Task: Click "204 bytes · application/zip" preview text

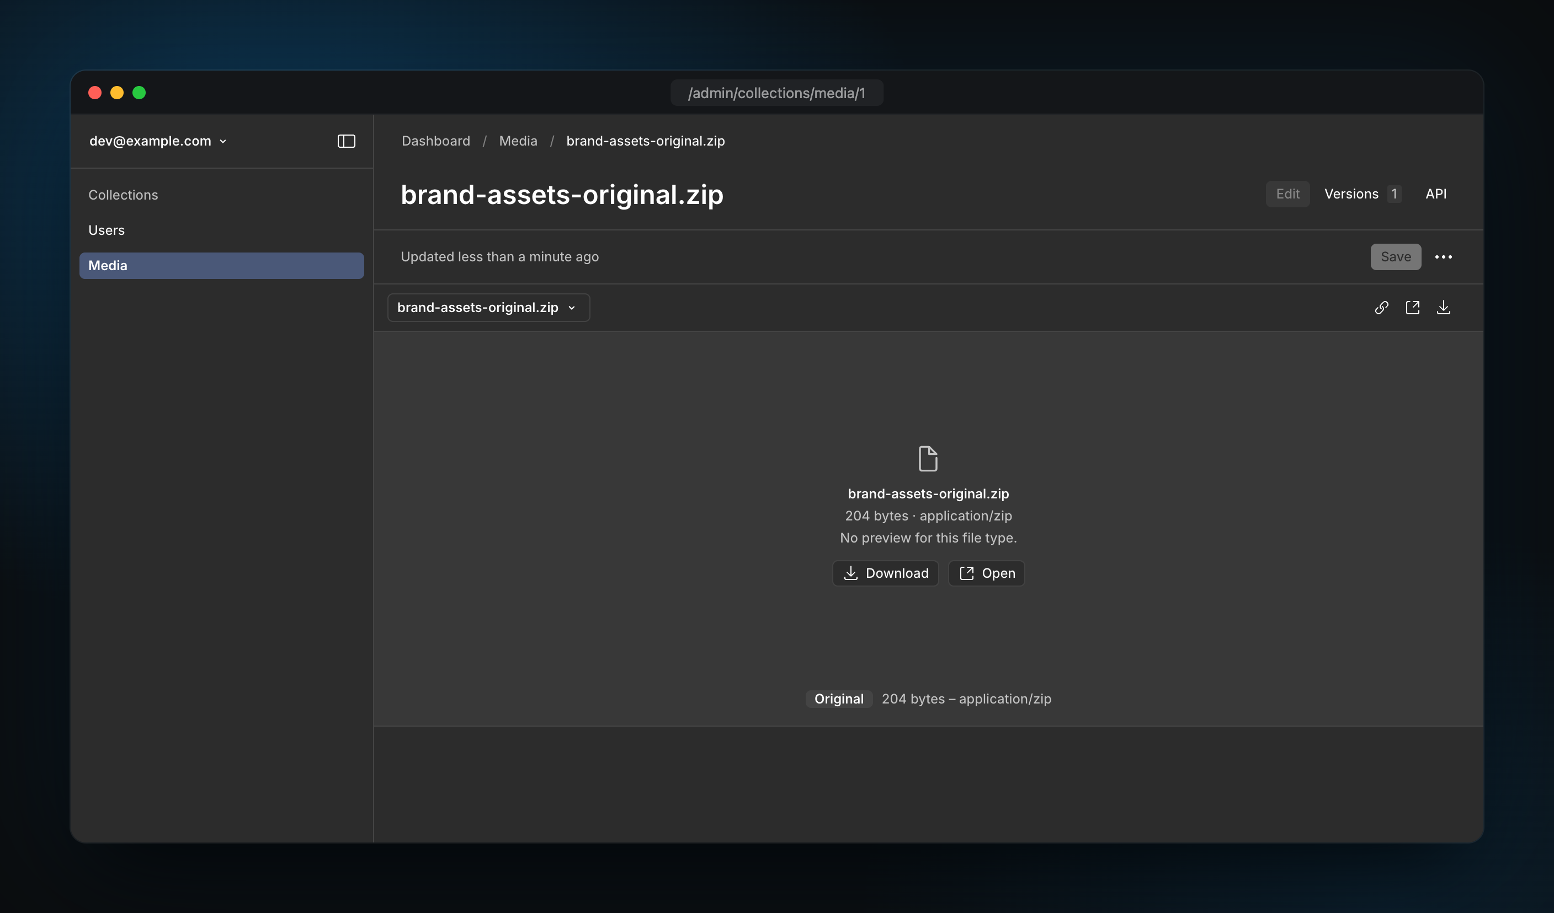Action: pos(928,515)
